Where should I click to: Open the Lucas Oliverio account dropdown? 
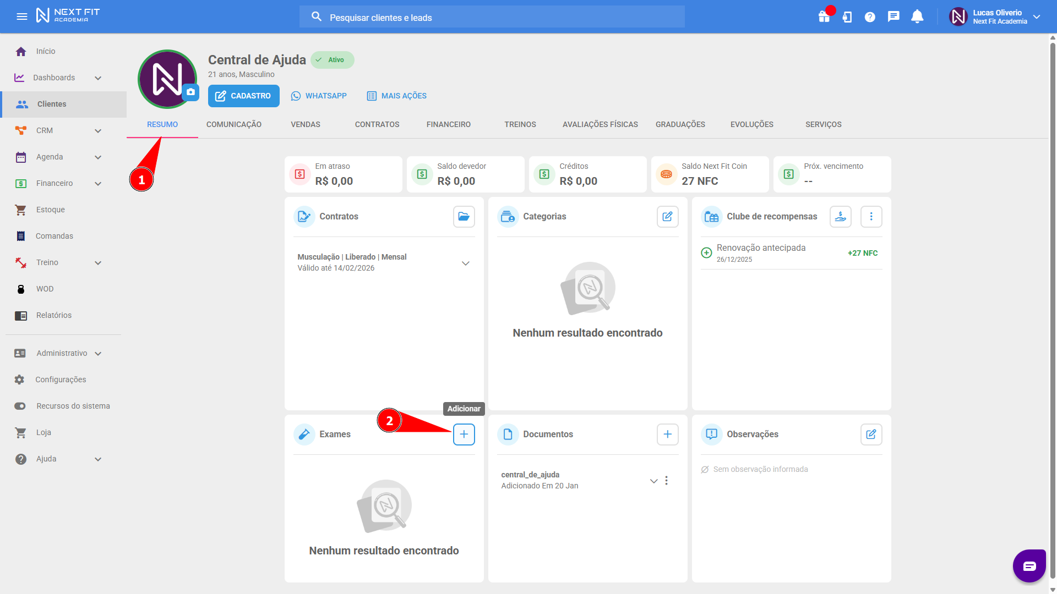click(1037, 16)
